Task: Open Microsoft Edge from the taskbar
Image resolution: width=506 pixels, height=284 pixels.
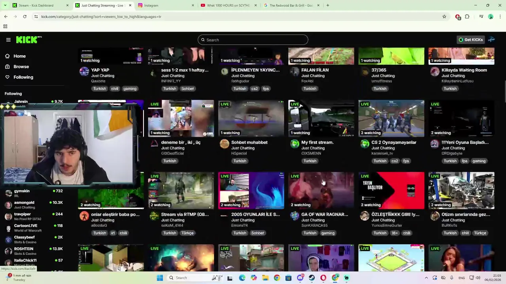Action: pos(242,278)
